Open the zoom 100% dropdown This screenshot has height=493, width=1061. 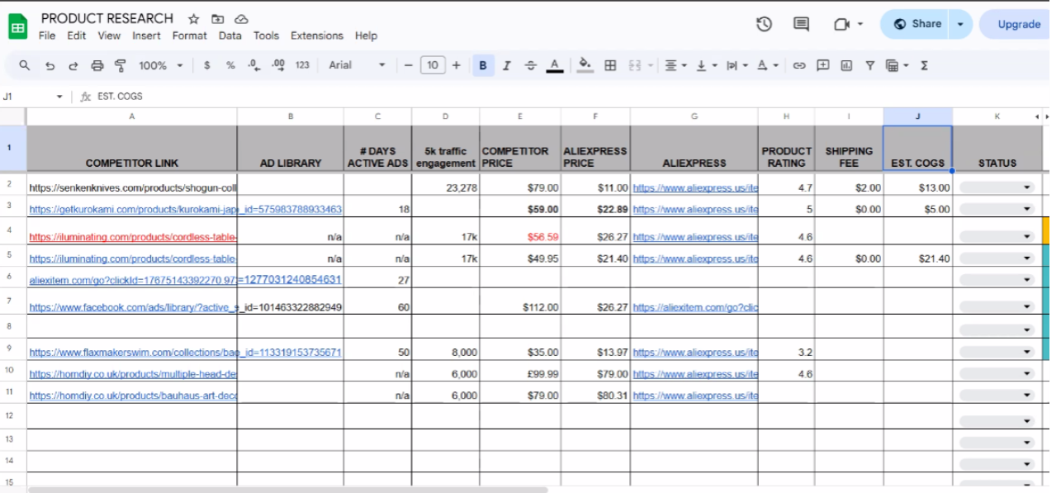[160, 65]
